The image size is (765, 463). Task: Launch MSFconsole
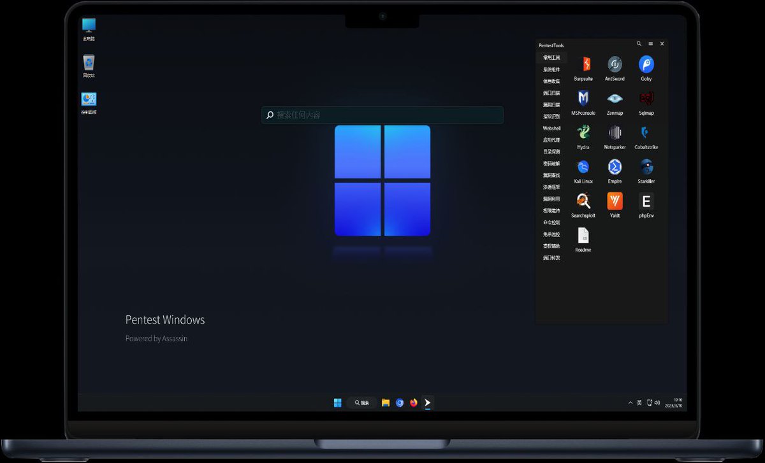pyautogui.click(x=583, y=102)
